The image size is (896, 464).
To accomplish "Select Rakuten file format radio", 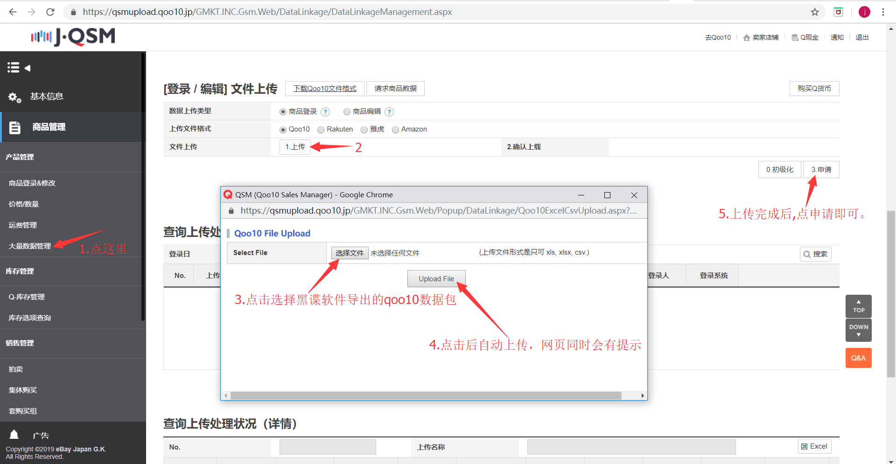I will click(321, 130).
